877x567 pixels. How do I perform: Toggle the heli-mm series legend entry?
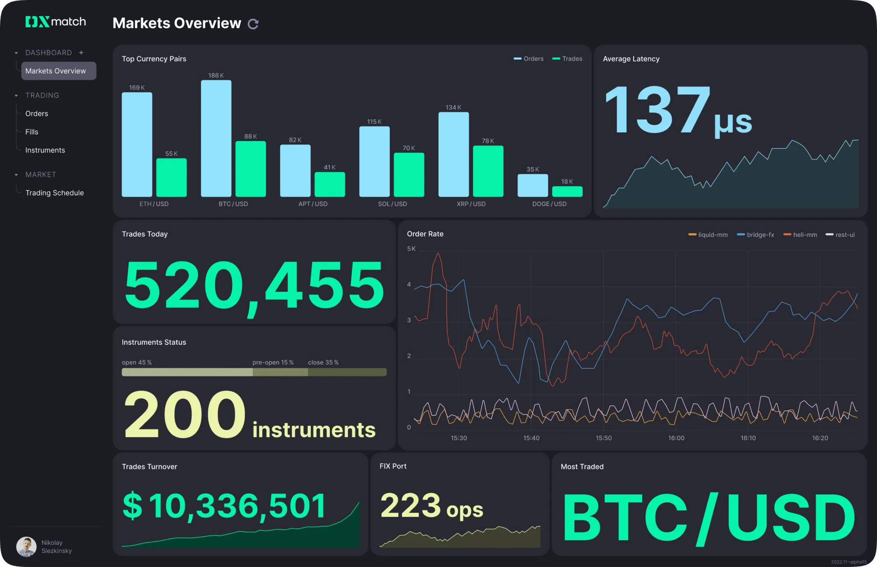coord(801,235)
